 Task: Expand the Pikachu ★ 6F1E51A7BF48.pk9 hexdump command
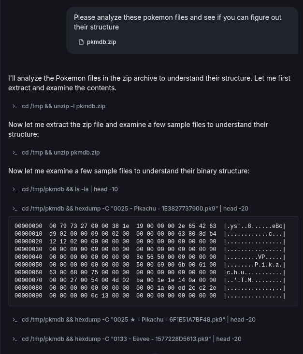138,320
